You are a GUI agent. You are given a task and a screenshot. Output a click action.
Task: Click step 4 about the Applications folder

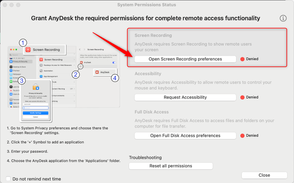64,161
